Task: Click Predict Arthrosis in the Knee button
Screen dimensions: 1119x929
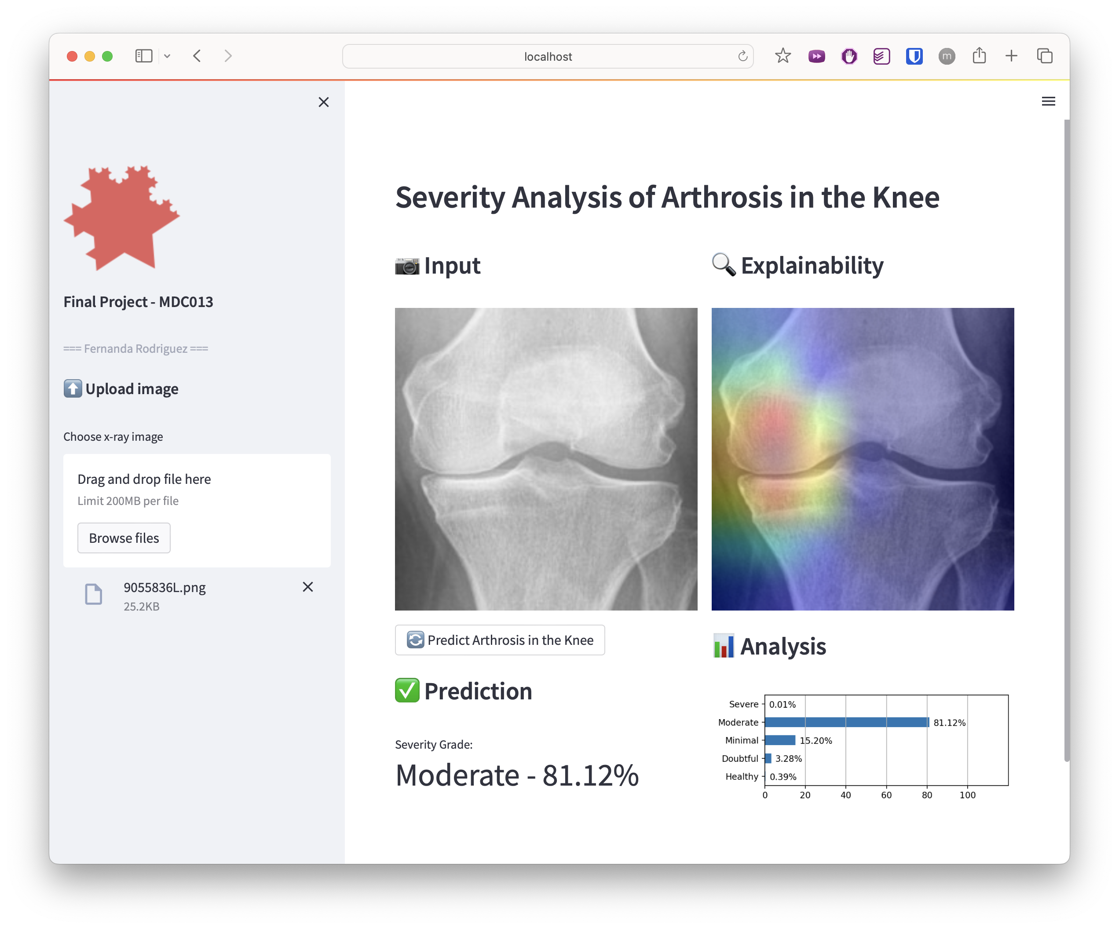Action: (499, 640)
